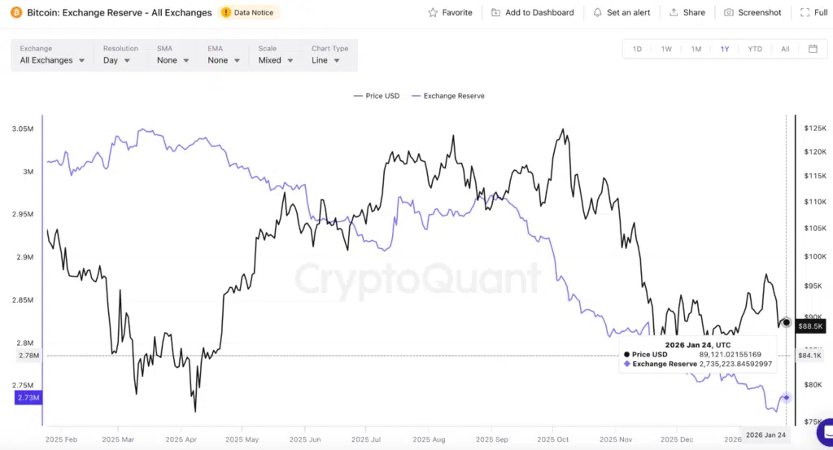Image resolution: width=833 pixels, height=450 pixels.
Task: Open the Data Notice badge
Action: [x=249, y=12]
